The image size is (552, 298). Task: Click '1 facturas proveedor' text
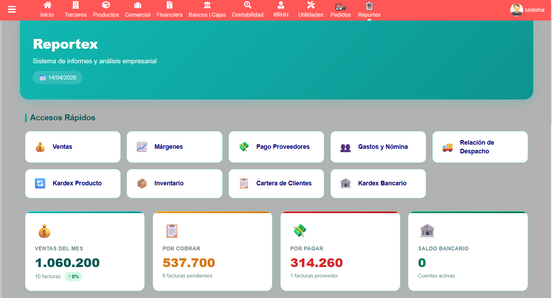(314, 276)
